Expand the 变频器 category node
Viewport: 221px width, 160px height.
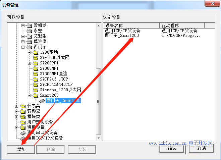coord(16,111)
